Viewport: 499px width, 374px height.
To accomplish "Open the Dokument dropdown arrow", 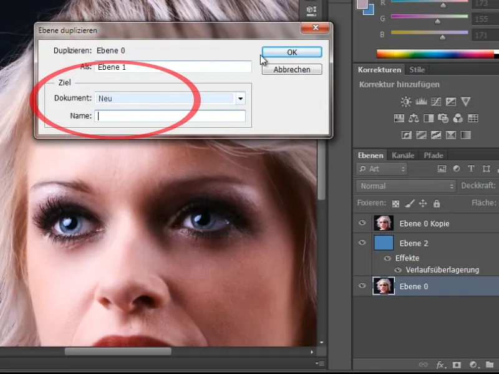I will tap(241, 98).
